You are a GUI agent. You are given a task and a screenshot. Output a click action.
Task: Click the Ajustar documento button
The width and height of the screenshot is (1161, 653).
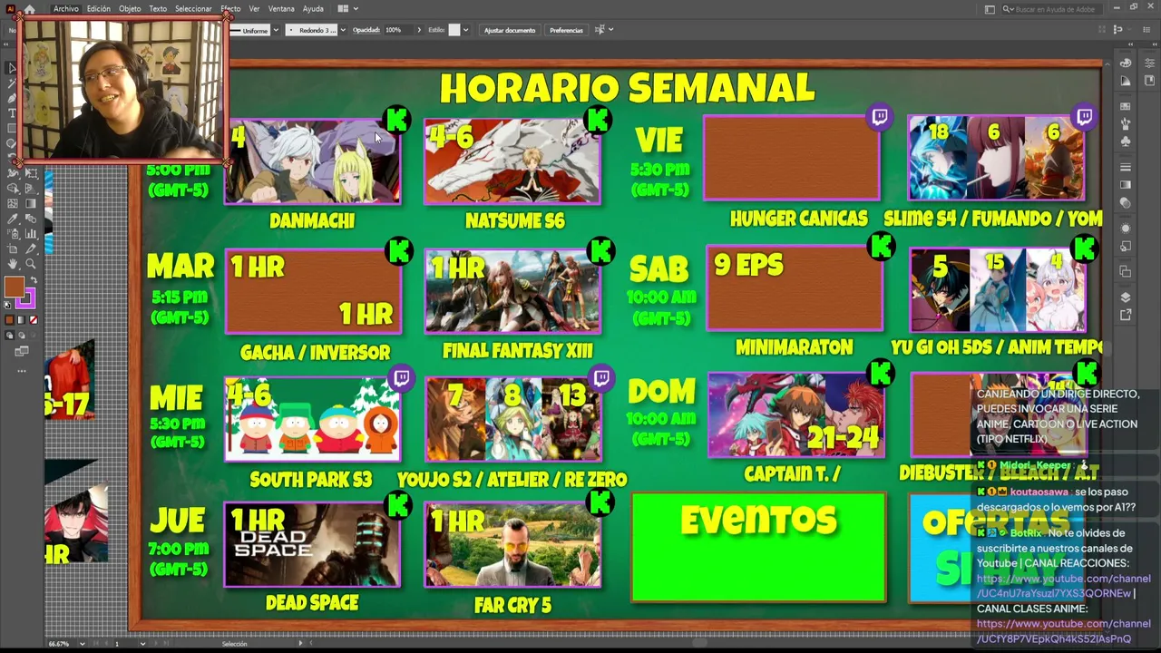pos(510,30)
